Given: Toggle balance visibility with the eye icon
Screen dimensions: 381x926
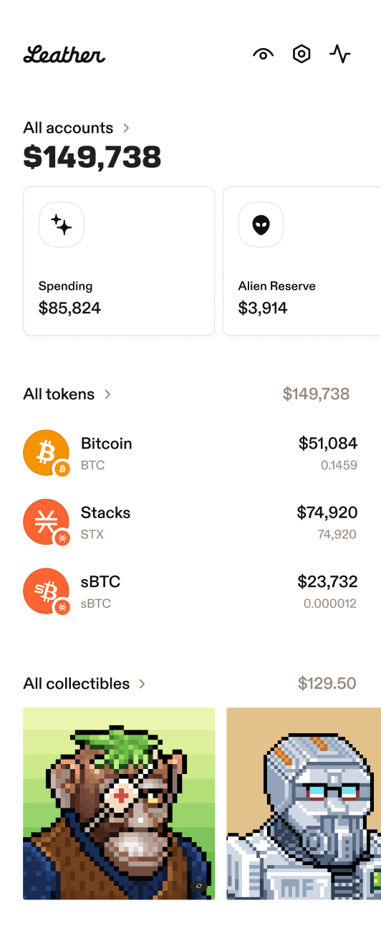Looking at the screenshot, I should click(264, 54).
